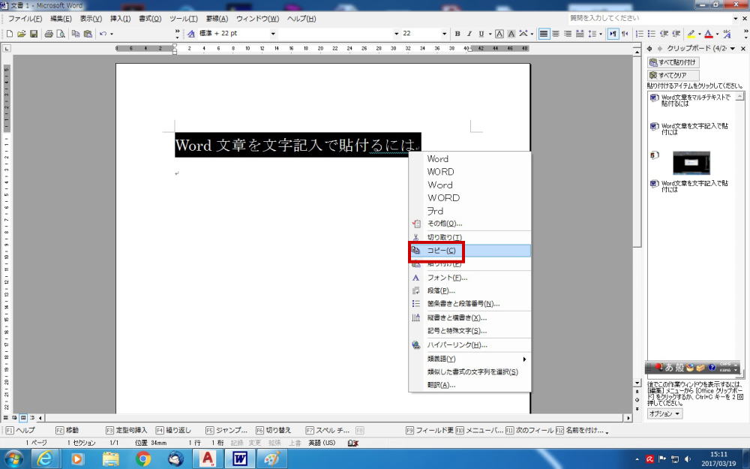Screen dimensions: 750x469
Task: Choose その他 spelling option in the context menu
Action: (470, 224)
